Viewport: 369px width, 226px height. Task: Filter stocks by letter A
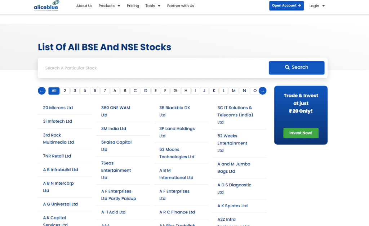click(x=115, y=91)
